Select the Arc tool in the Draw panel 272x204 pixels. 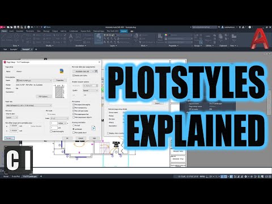(23, 37)
